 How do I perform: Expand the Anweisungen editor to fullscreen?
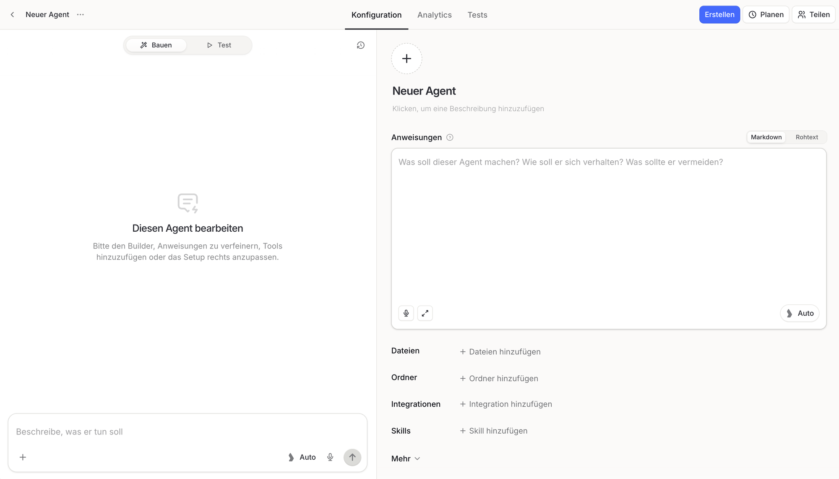pyautogui.click(x=425, y=313)
